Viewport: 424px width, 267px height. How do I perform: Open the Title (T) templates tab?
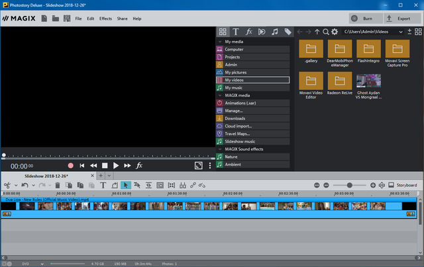point(236,32)
